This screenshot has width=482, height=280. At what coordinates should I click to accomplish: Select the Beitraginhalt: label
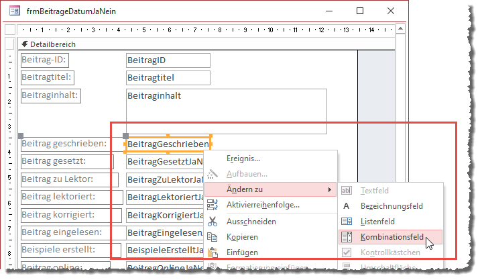(x=51, y=96)
